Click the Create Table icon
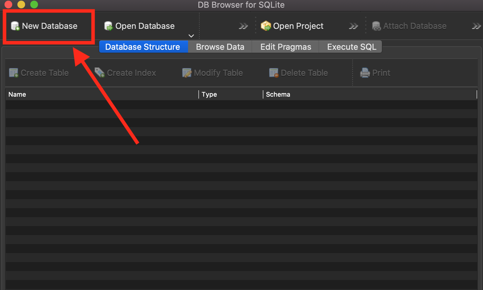483x290 pixels. [x=14, y=73]
